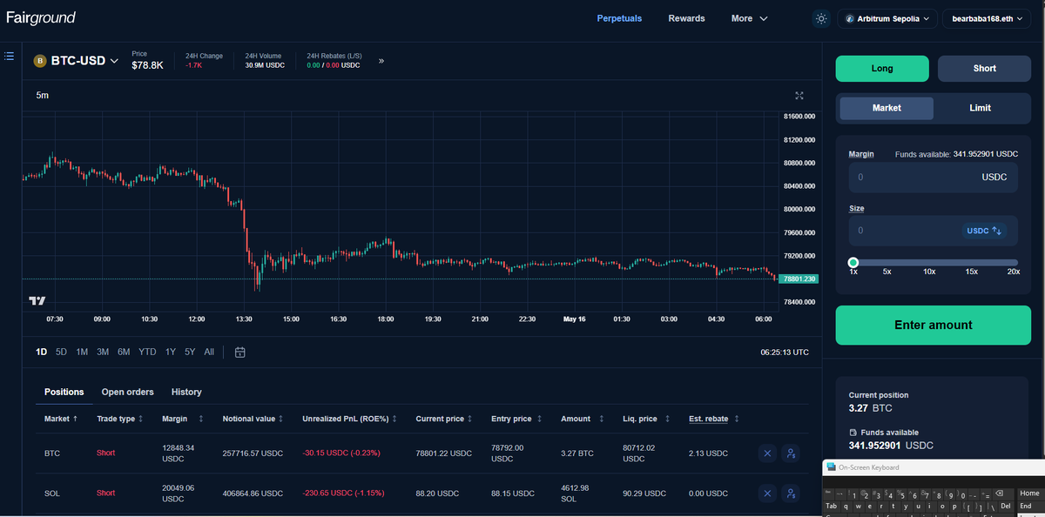Click the leverage slider handle at 1x
This screenshot has height=517, width=1045.
853,262
